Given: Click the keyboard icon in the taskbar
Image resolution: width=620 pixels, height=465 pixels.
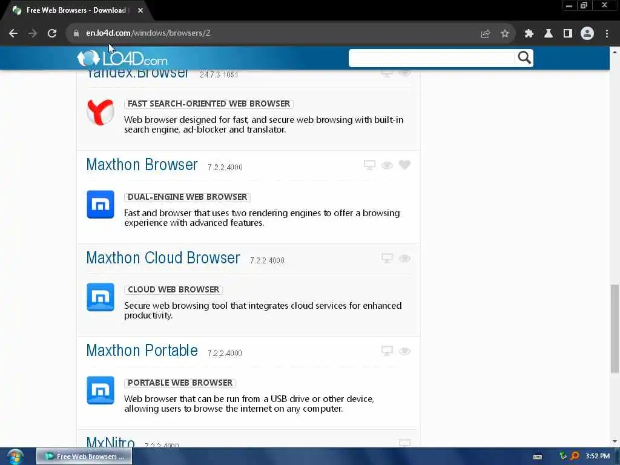Looking at the screenshot, I should (x=538, y=457).
